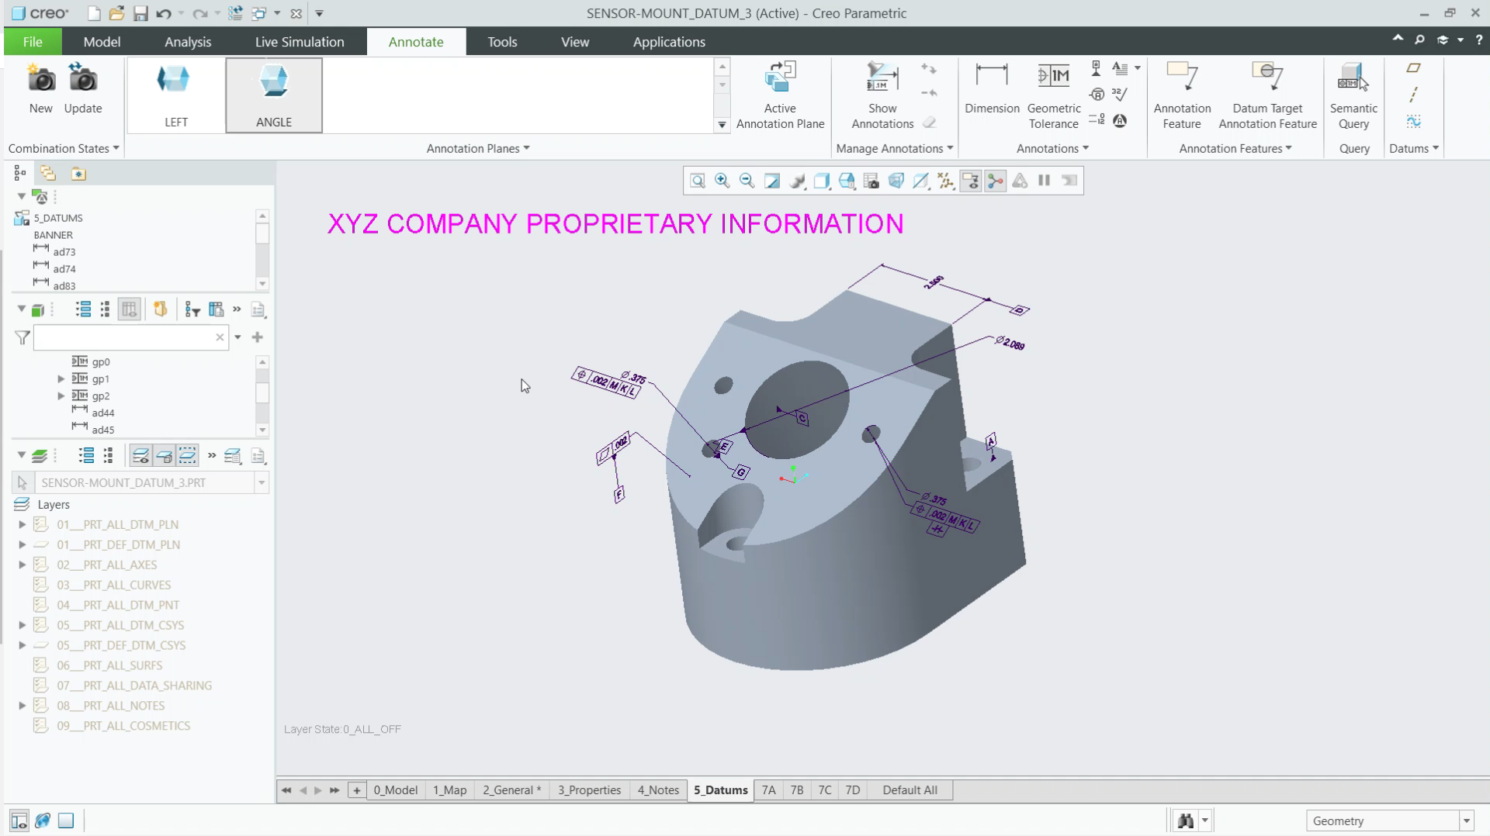Image resolution: width=1490 pixels, height=836 pixels.
Task: Expand the gp1 tree item
Action: point(61,378)
